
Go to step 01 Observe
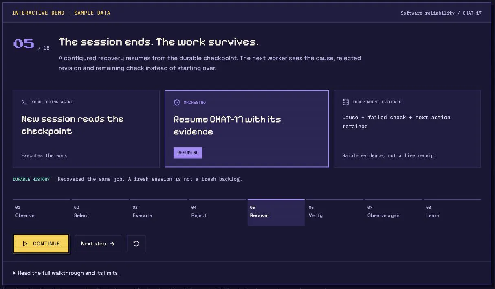coord(42,212)
